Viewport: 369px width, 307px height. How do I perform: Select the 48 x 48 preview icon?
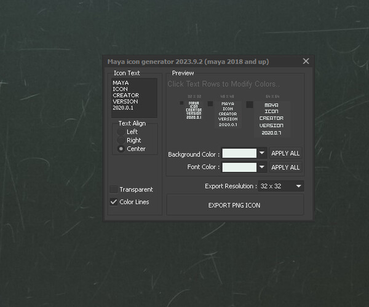(x=228, y=114)
